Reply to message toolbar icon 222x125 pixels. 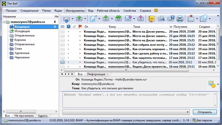(x=106, y=18)
